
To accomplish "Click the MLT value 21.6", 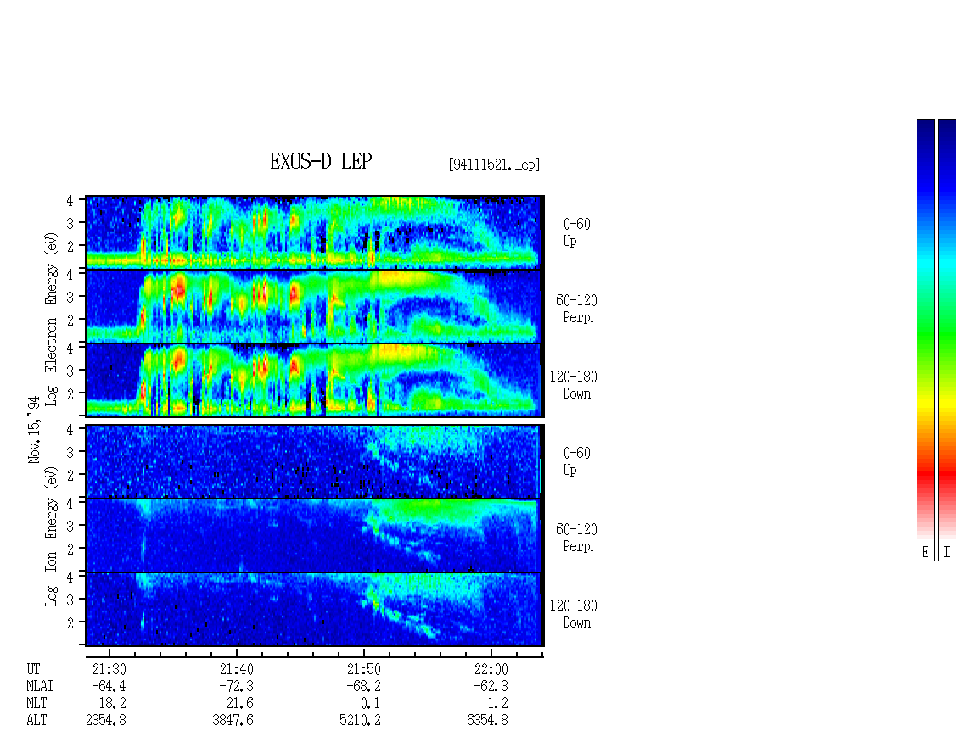I will [239, 704].
